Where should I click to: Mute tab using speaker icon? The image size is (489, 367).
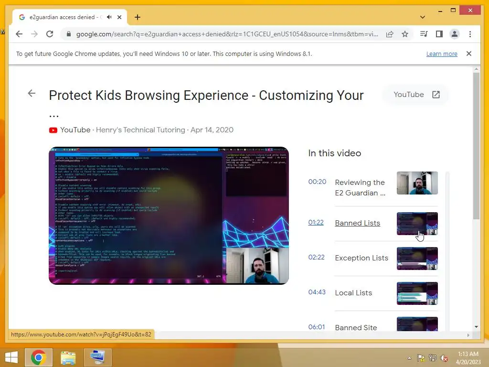pos(109,17)
